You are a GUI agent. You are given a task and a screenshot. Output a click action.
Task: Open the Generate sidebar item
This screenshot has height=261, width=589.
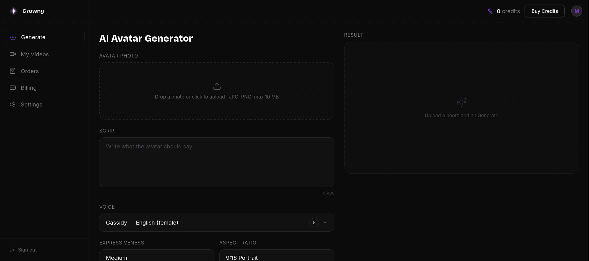pyautogui.click(x=45, y=37)
